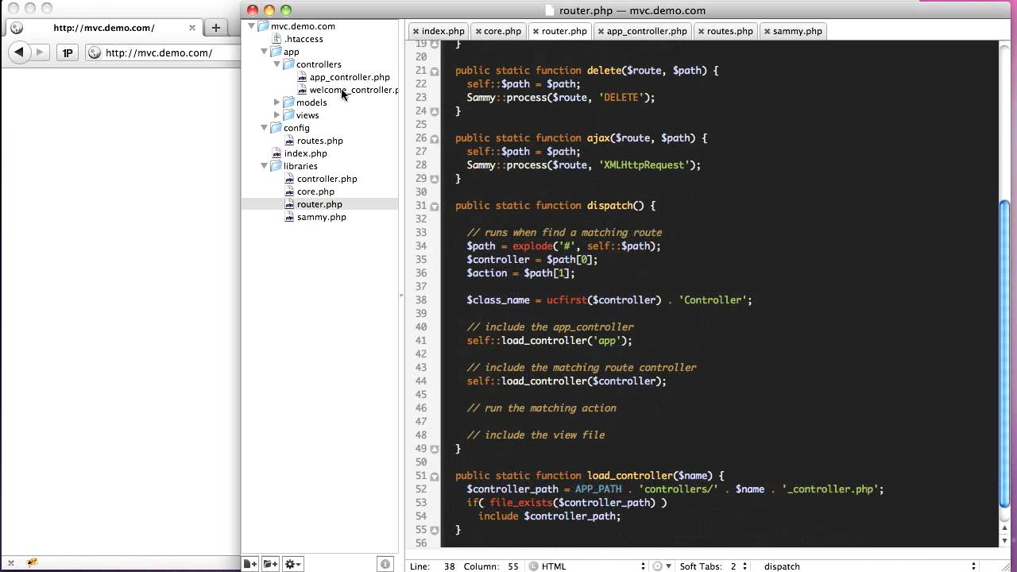Image resolution: width=1017 pixels, height=572 pixels.
Task: Open routes.php in the project tree
Action: pyautogui.click(x=320, y=141)
